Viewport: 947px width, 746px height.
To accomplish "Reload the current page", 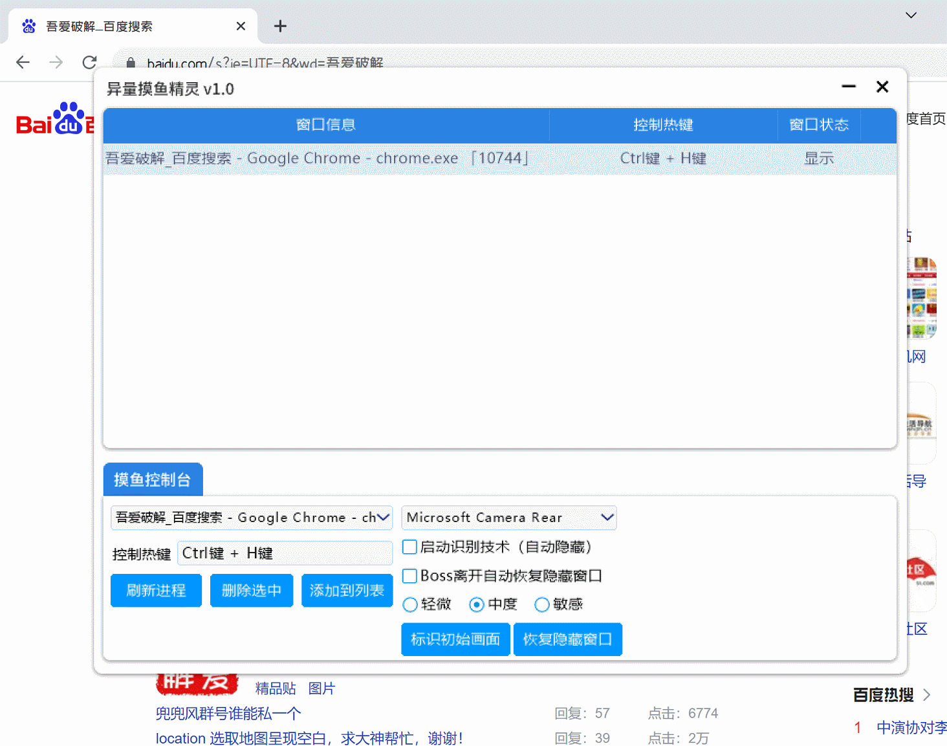I will point(90,62).
